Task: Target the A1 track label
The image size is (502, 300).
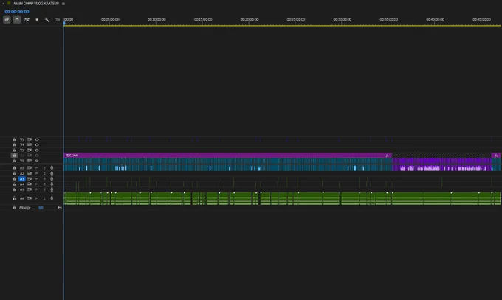Action: 21,167
